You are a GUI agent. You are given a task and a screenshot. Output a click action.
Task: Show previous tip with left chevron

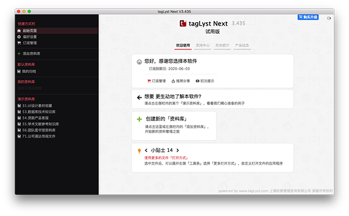tap(146, 150)
